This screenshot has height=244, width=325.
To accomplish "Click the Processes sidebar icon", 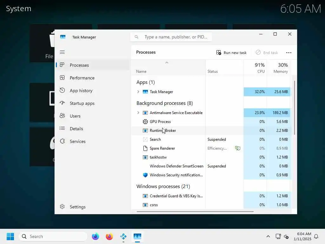I will click(62, 65).
